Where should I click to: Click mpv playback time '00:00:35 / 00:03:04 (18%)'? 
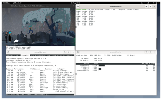click(19, 49)
